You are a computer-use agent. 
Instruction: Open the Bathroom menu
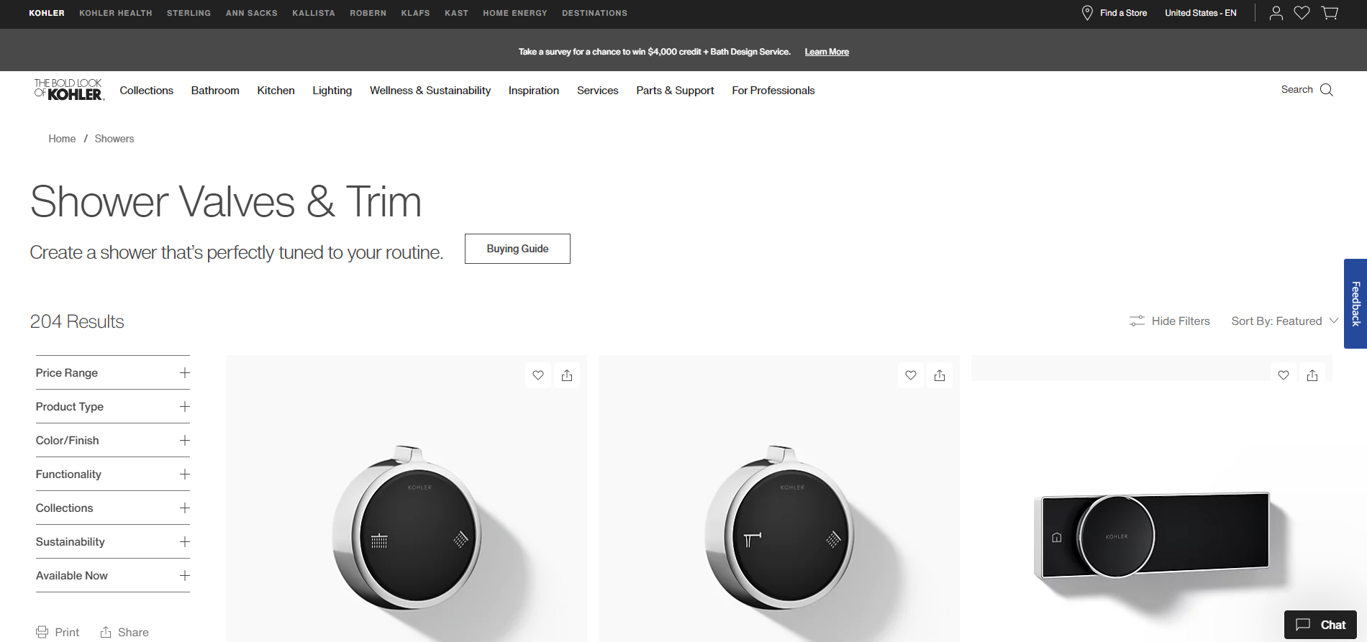[215, 91]
